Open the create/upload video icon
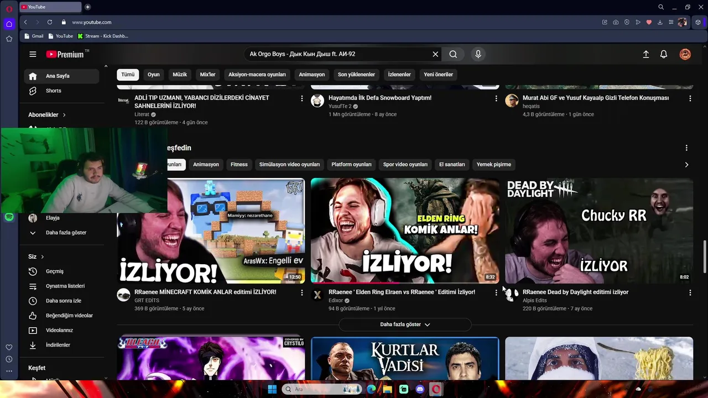708x398 pixels. [x=645, y=54]
